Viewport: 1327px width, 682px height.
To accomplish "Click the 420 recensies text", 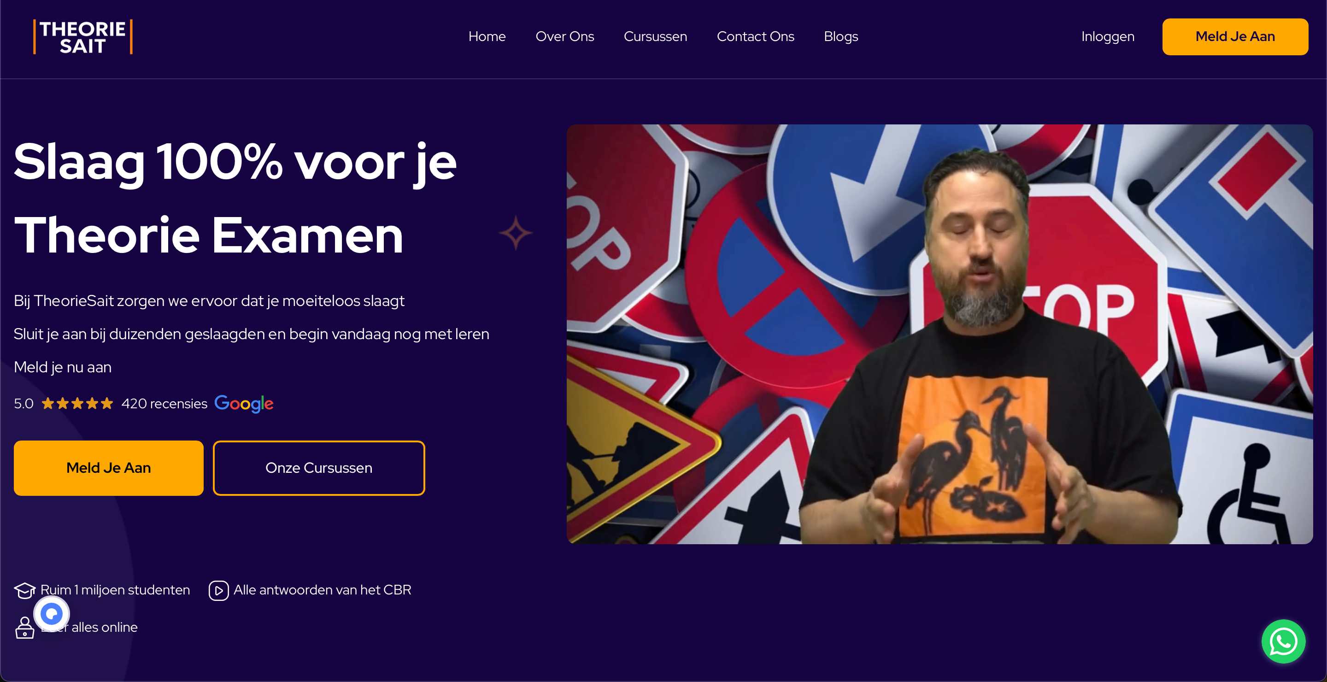I will point(164,403).
